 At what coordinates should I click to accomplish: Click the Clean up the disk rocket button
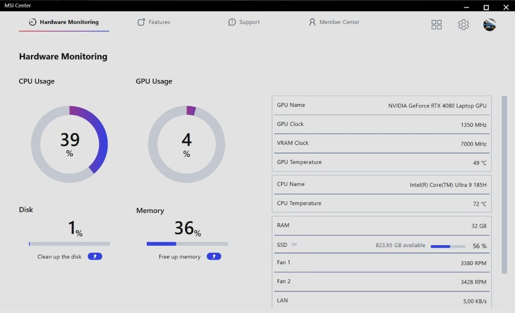95,257
